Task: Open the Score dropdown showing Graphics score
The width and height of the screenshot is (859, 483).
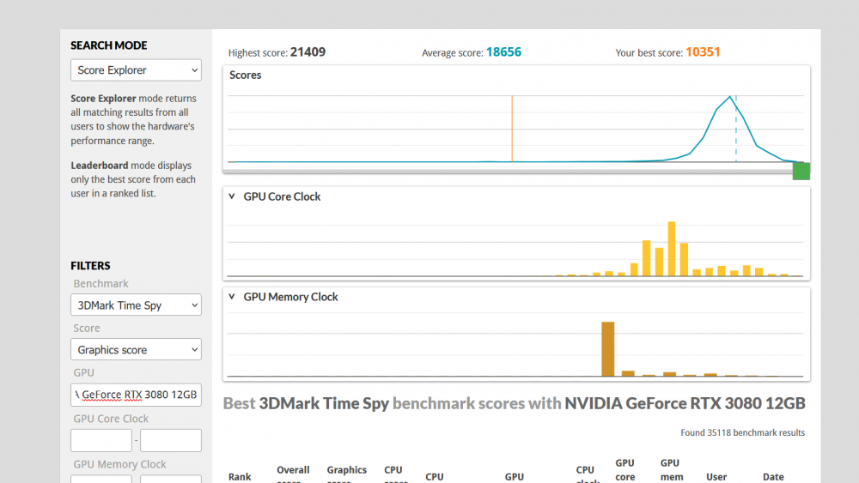Action: coord(136,350)
